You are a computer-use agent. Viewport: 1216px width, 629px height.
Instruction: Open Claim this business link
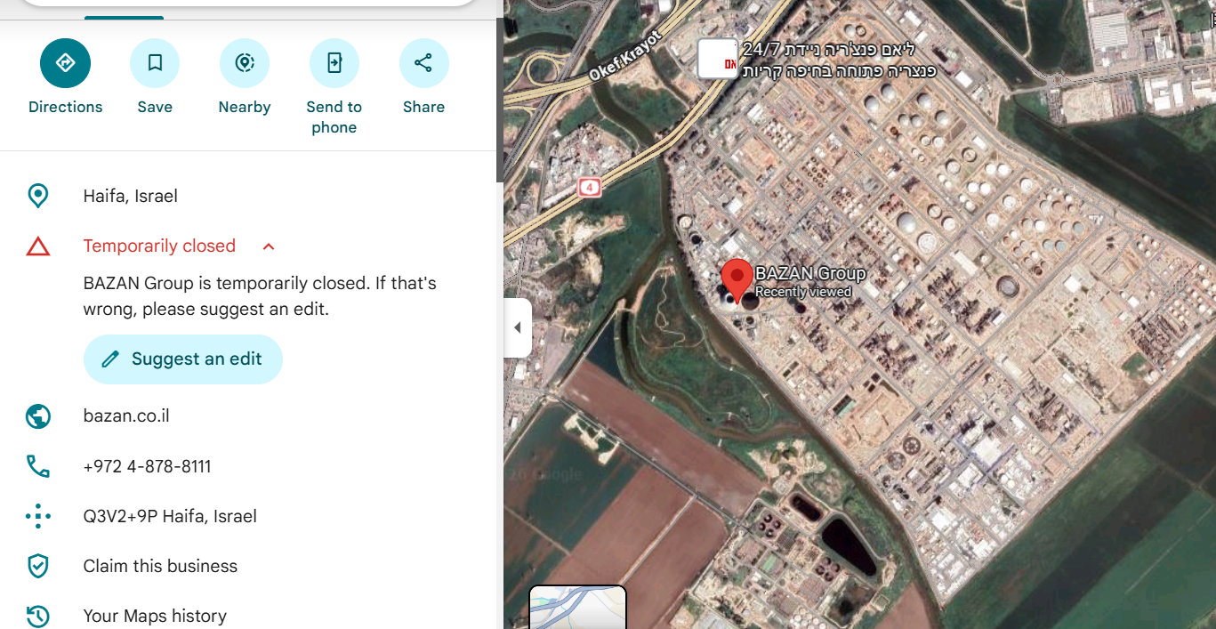[x=160, y=566]
